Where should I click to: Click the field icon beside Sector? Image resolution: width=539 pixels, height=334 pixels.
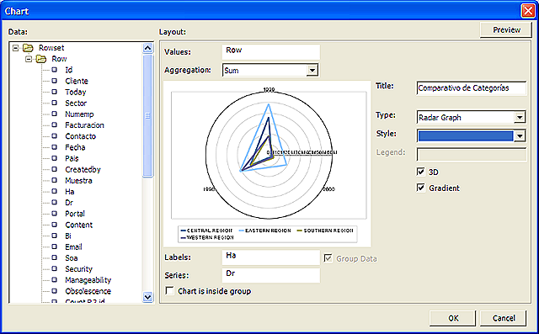point(54,103)
